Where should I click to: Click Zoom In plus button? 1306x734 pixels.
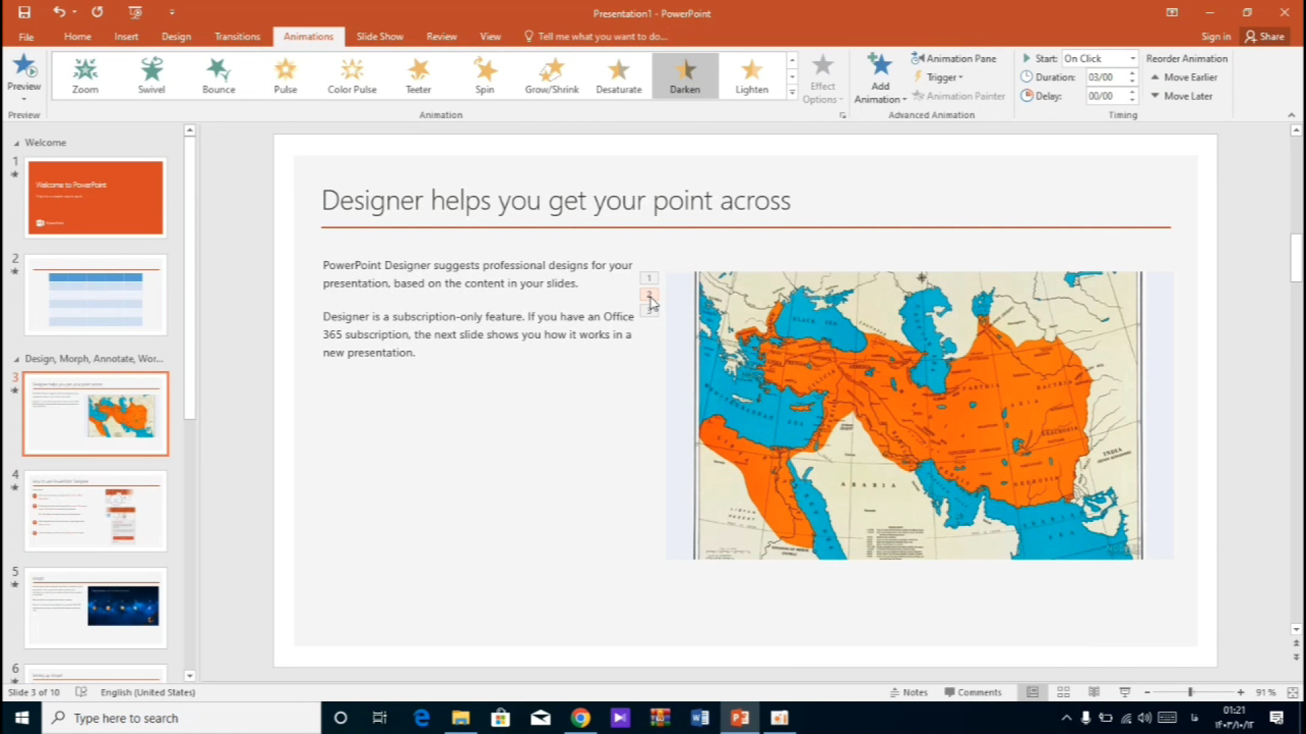[x=1241, y=692]
